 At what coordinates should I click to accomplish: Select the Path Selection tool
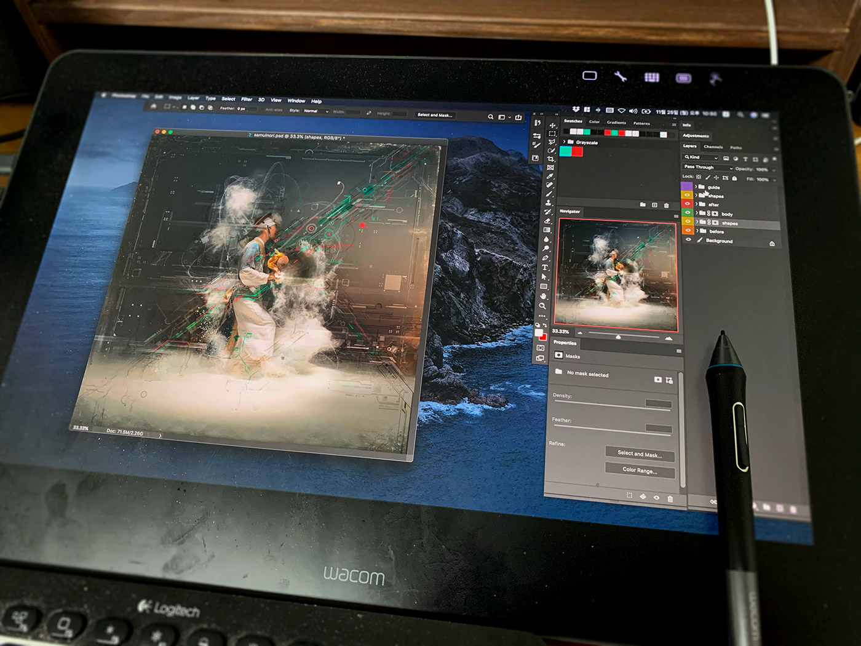point(544,277)
